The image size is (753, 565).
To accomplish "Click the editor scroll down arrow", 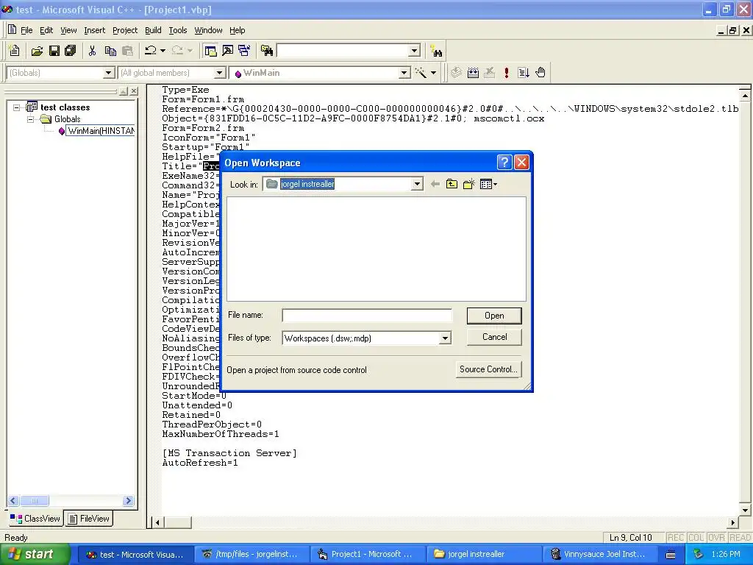I will pos(745,511).
